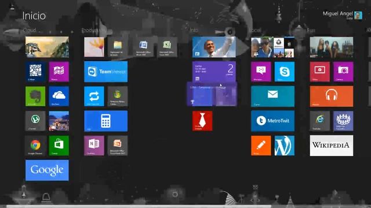Open the People tile with contact photos
371x208 pixels.
273,47
